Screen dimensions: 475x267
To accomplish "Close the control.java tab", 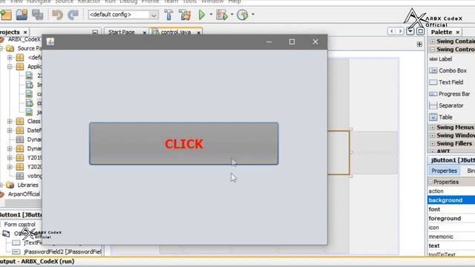I will pos(199,33).
